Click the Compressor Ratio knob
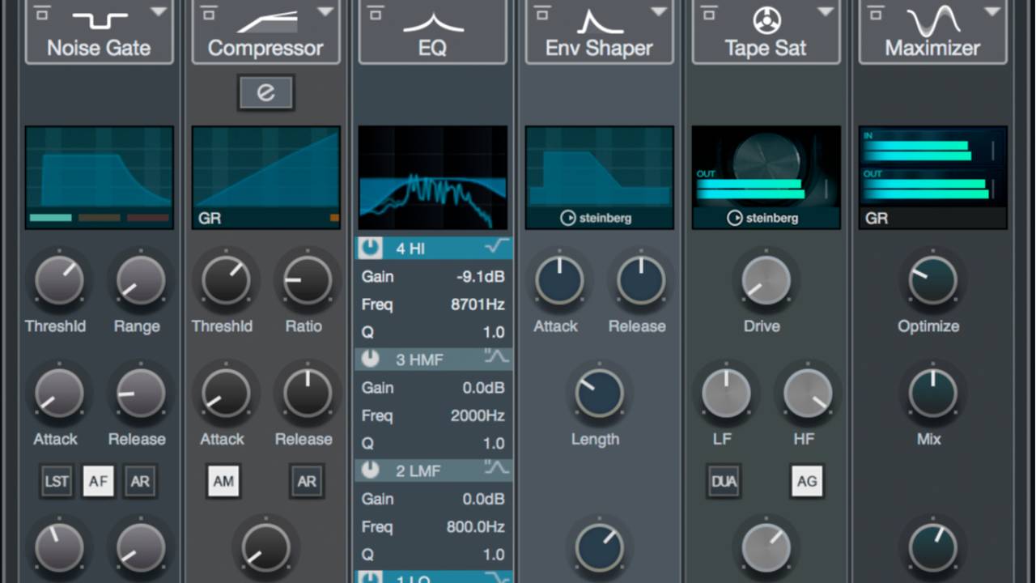Viewport: 1036px width, 583px height. pyautogui.click(x=308, y=280)
